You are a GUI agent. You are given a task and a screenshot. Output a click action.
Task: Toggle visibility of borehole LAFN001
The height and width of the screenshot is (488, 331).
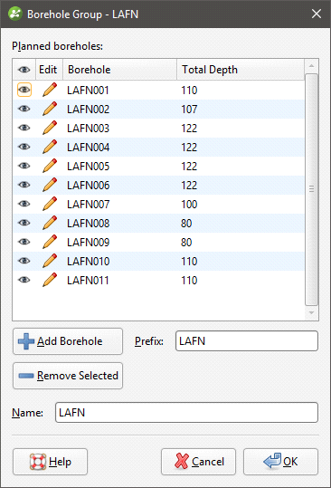tap(24, 90)
